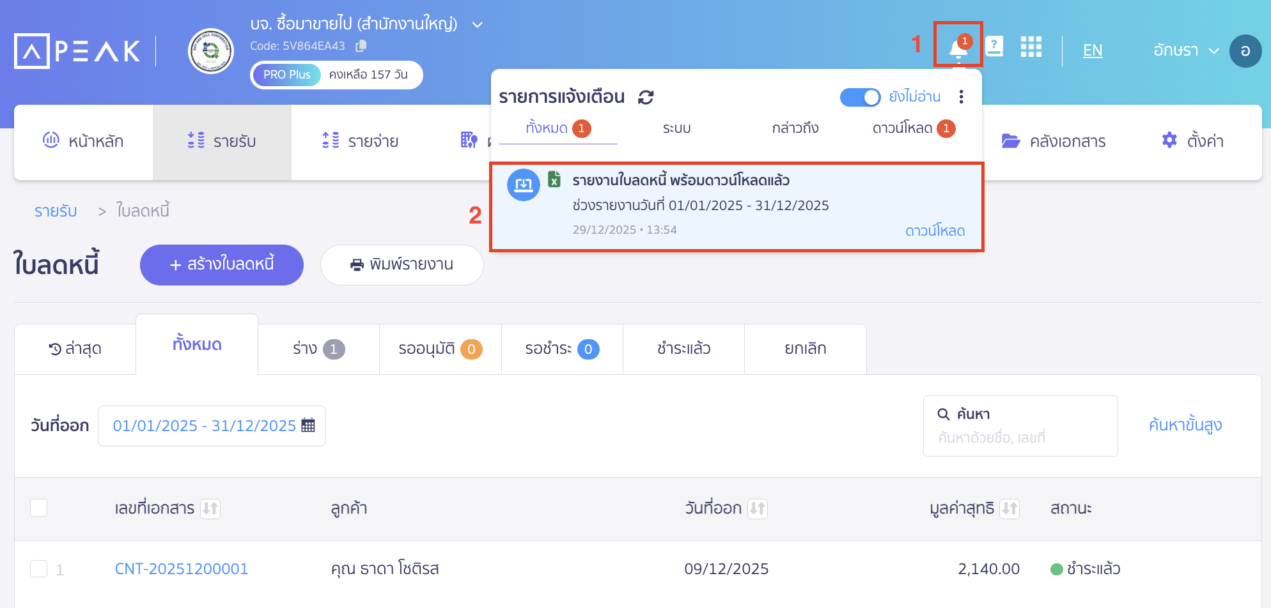
Task: Copy the company code 5V864EA43
Action: pyautogui.click(x=361, y=45)
